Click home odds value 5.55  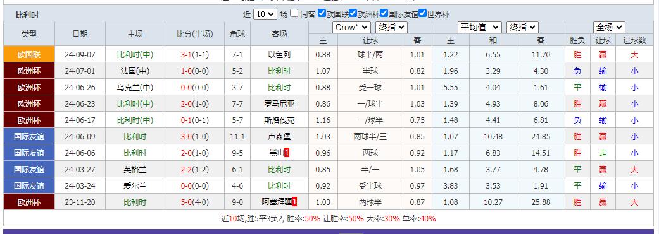coord(451,88)
